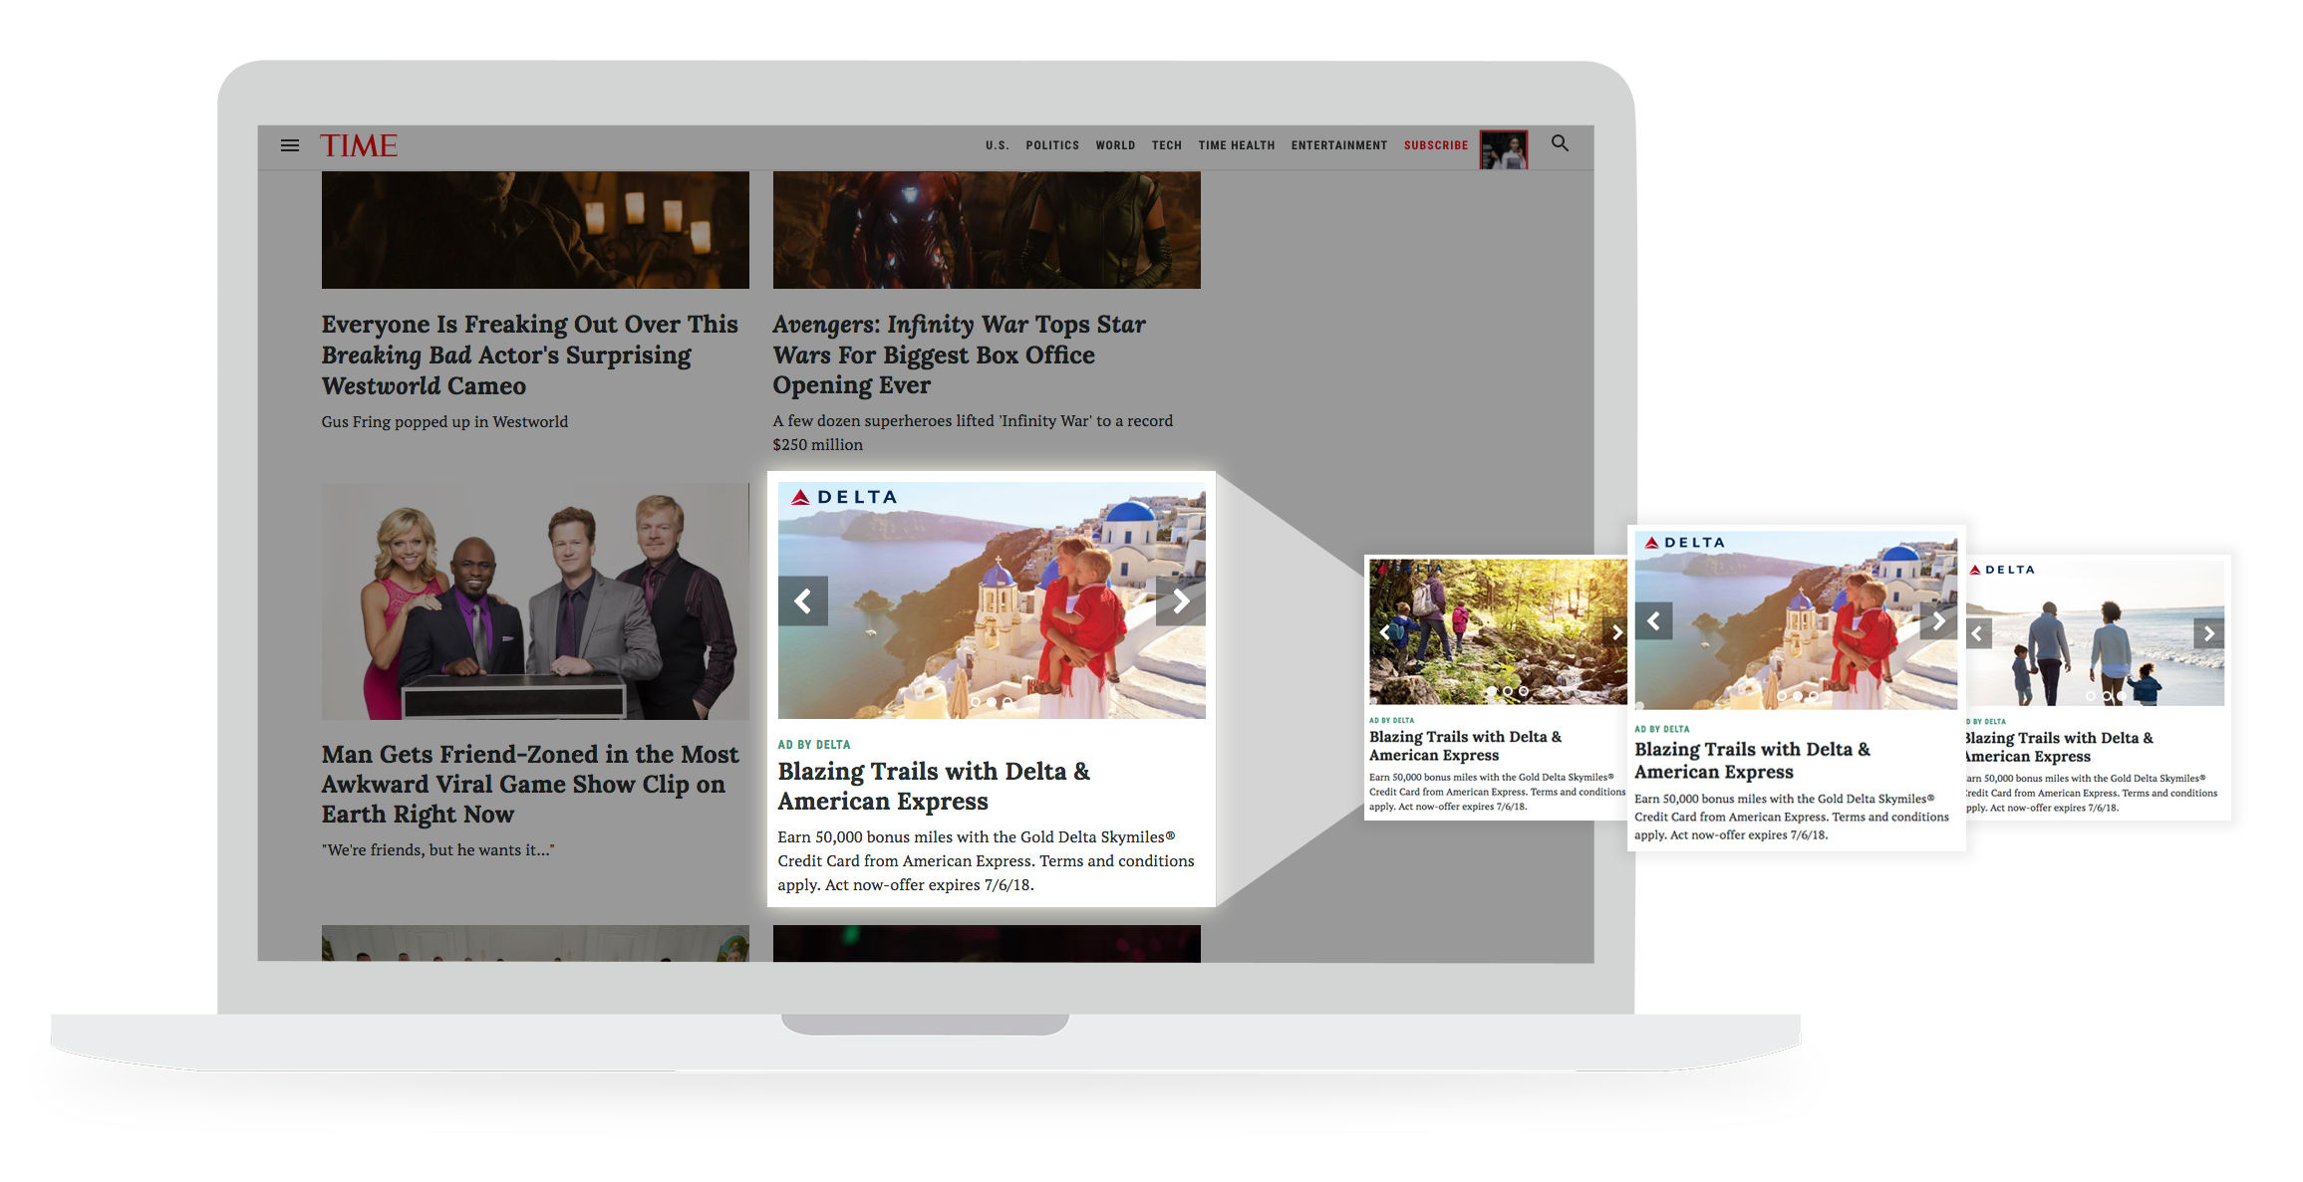The height and width of the screenshot is (1182, 2303).
Task: Open the Politics section
Action: tap(1052, 145)
